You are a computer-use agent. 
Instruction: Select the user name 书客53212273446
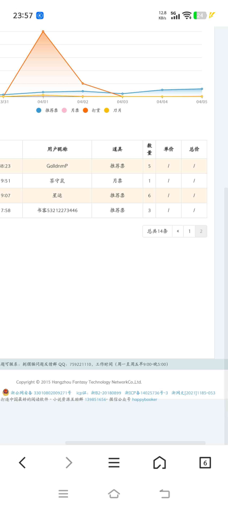click(x=57, y=211)
